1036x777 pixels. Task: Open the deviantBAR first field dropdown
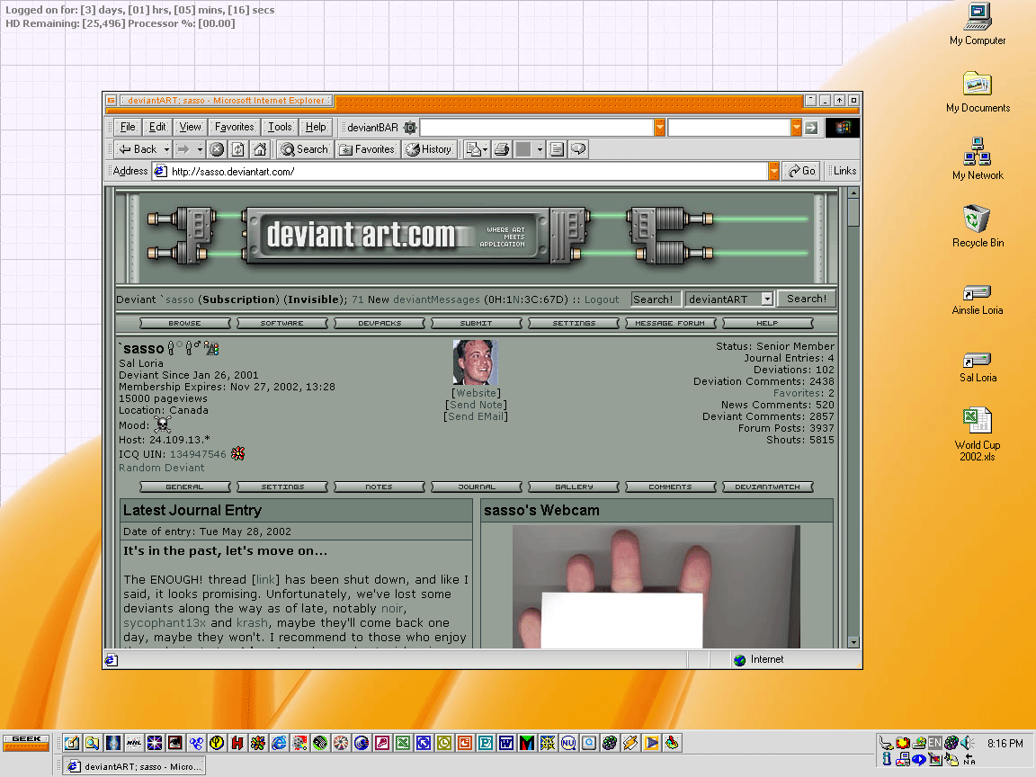pos(659,128)
